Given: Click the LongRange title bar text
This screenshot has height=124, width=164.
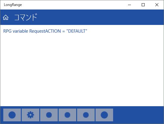Looking at the screenshot, I should [x=13, y=5].
